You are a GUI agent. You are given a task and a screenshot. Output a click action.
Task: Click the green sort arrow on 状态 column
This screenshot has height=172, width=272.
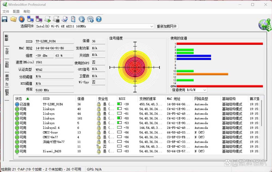tap(27, 99)
